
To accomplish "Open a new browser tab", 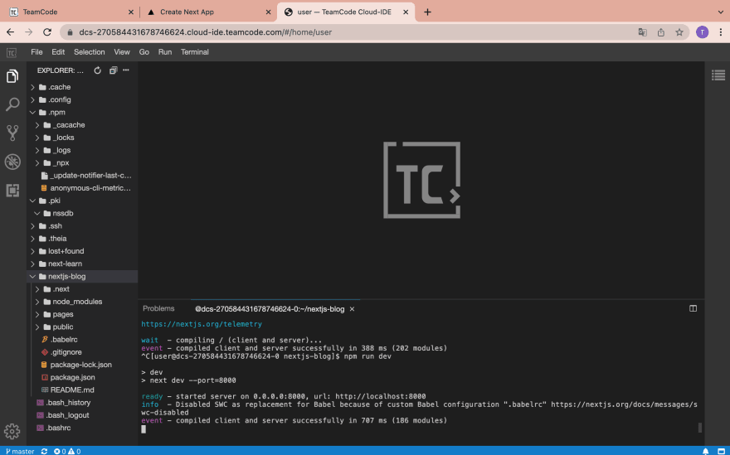I will coord(427,12).
